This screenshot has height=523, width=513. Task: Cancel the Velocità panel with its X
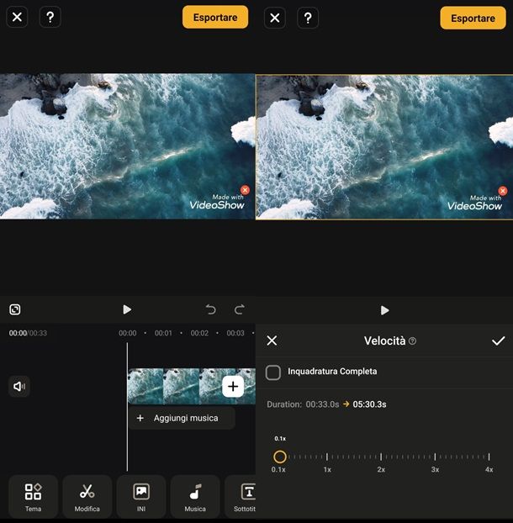272,341
